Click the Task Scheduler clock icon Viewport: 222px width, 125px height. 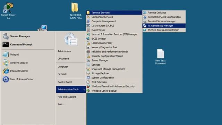point(88,82)
